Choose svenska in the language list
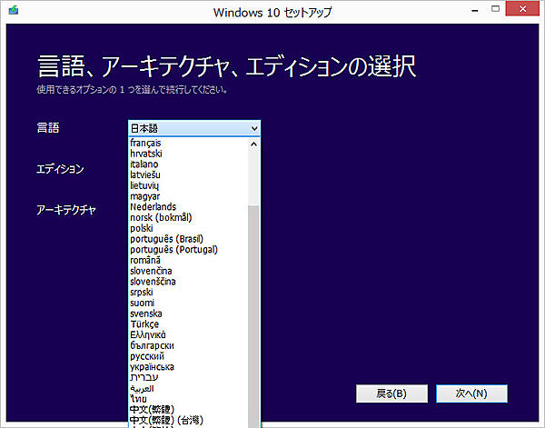 click(x=146, y=314)
